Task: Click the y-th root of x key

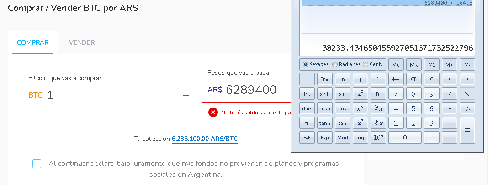Action: [x=378, y=108]
